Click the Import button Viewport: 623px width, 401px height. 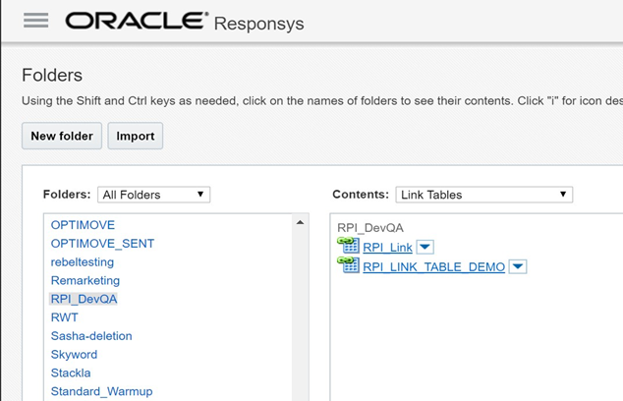pos(136,136)
